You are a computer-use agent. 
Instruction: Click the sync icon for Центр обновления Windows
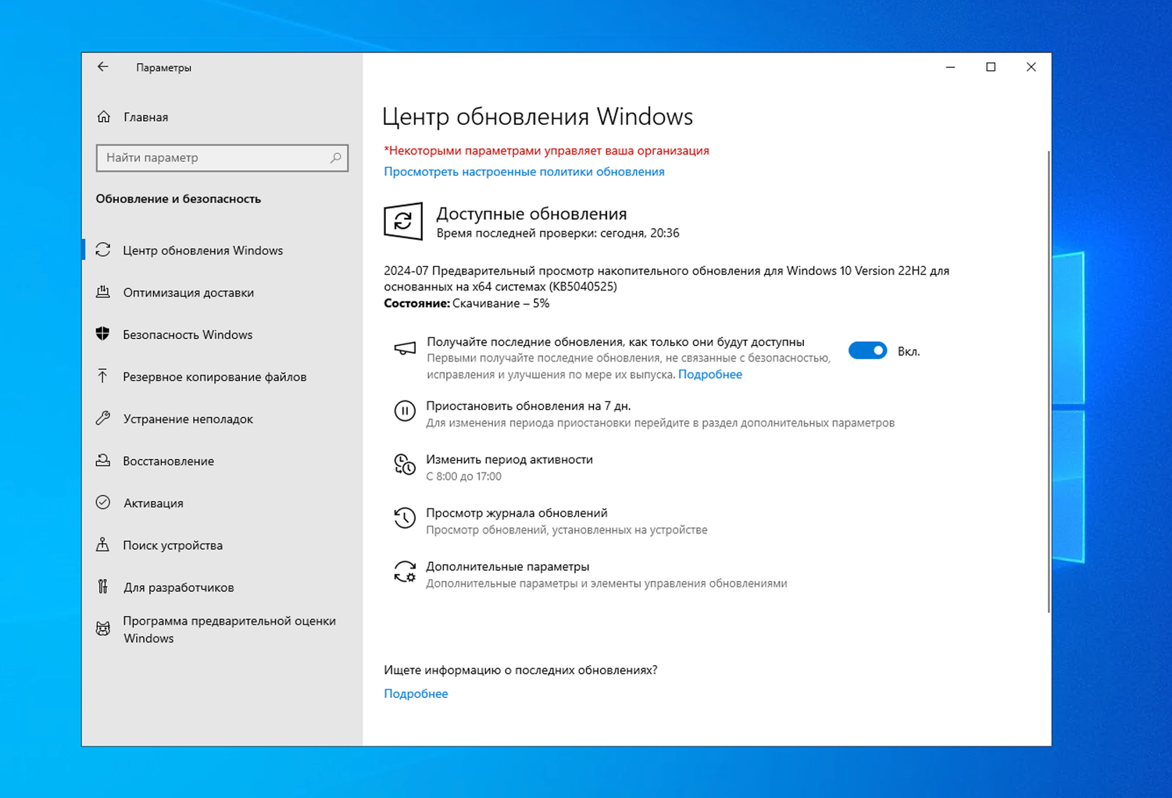point(103,250)
